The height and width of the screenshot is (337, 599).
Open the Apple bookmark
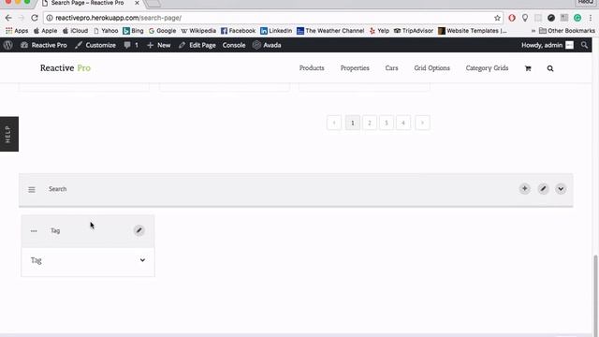46,31
